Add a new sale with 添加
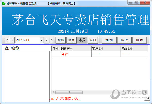 [x=109, y=40]
